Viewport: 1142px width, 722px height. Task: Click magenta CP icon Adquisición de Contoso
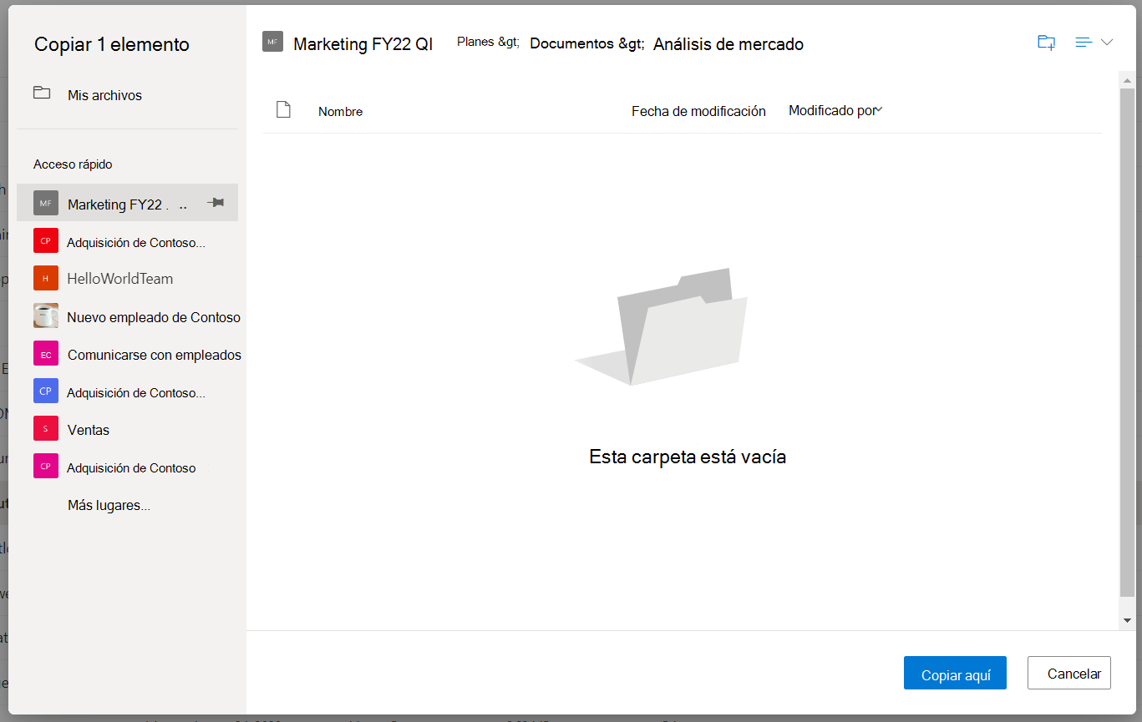46,467
